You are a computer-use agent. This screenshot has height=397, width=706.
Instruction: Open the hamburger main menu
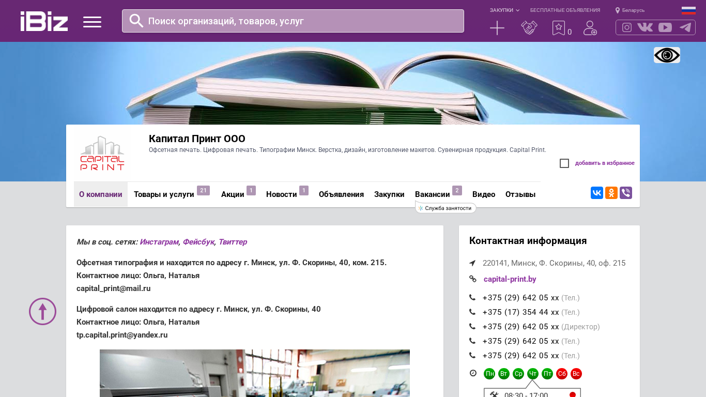92,22
